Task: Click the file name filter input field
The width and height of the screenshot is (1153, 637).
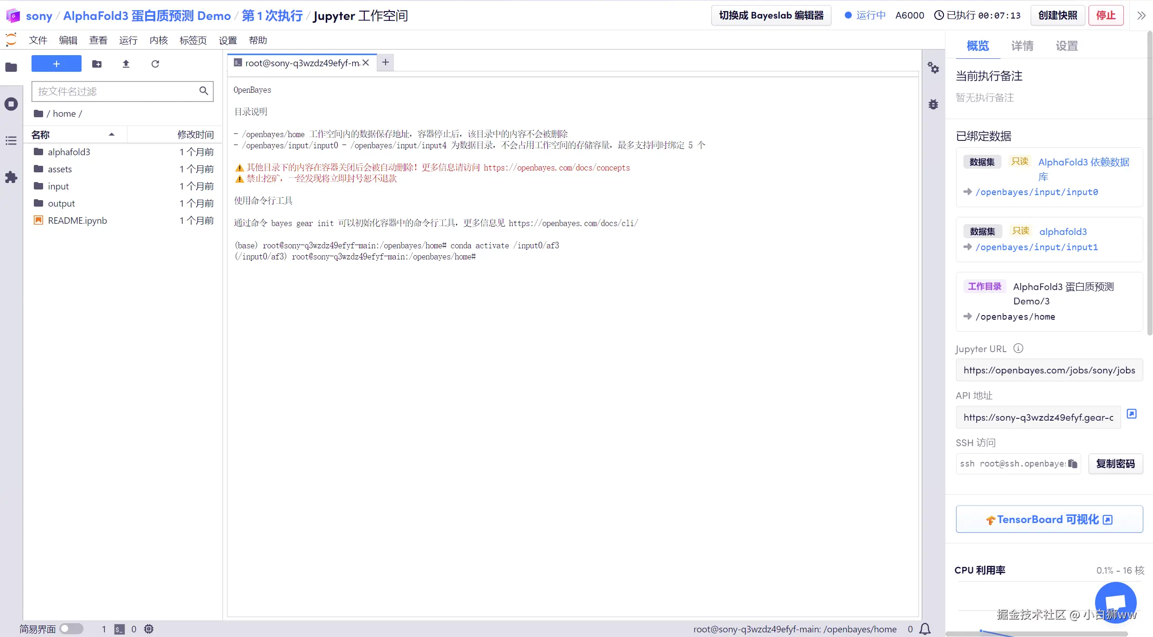Action: coord(116,91)
